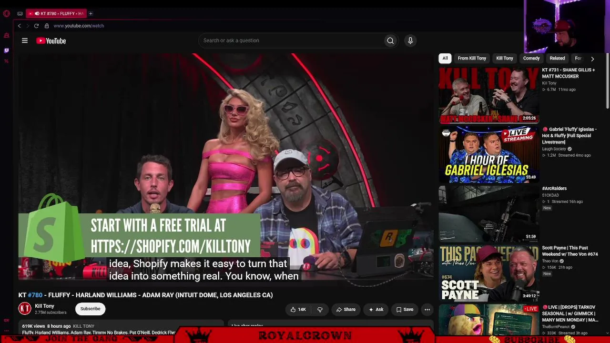
Task: Share the video using Share button
Action: pos(346,310)
